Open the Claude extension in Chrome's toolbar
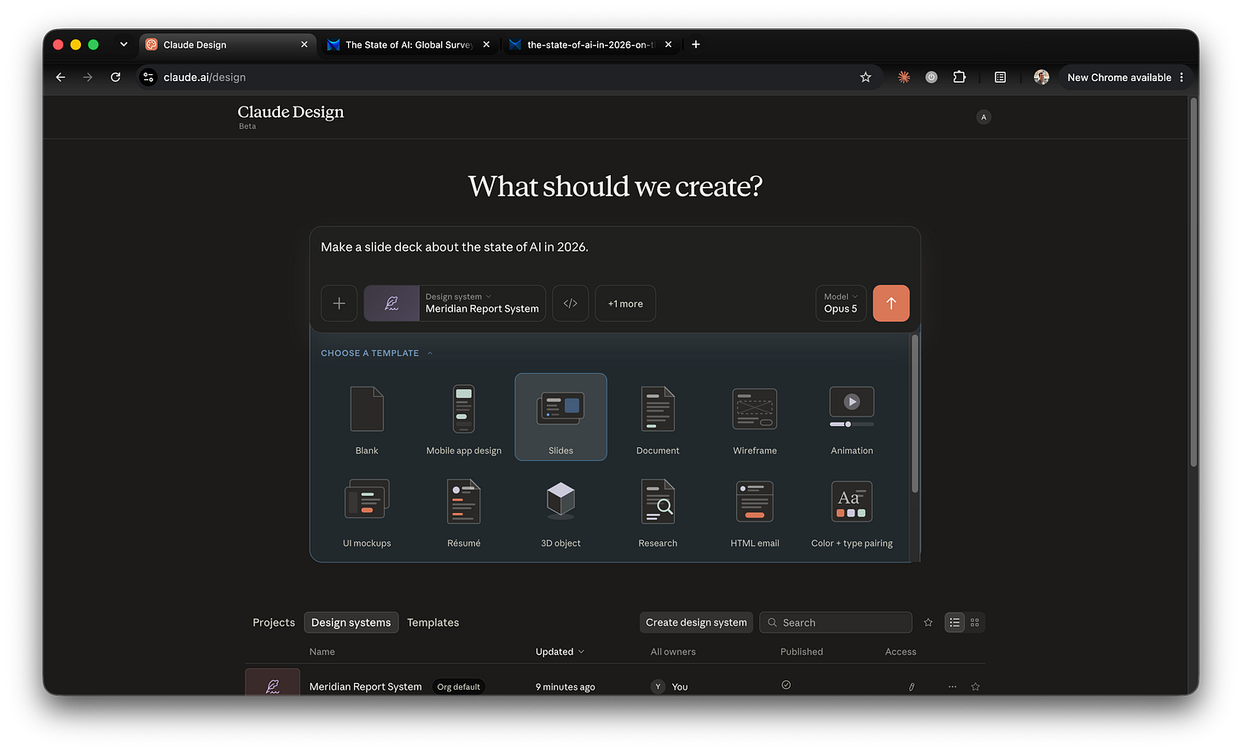Viewport: 1242px width, 752px height. (903, 77)
